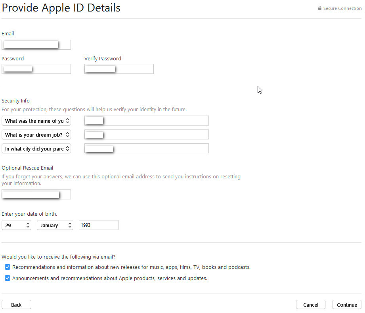Open the first security question dropdown
The height and width of the screenshot is (313, 365).
point(36,121)
